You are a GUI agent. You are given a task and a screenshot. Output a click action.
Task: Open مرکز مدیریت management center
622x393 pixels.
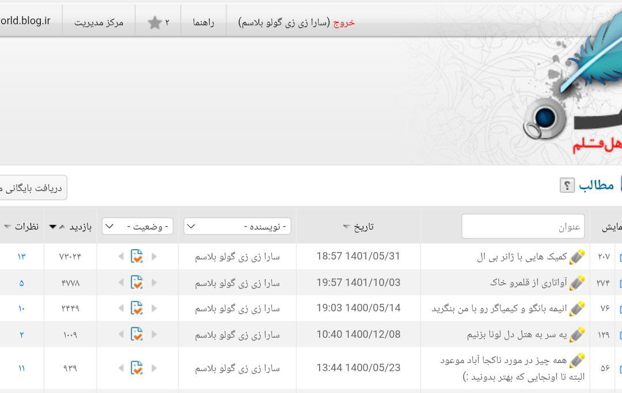[98, 22]
